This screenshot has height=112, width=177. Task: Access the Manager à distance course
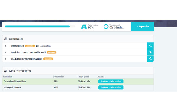(111, 88)
